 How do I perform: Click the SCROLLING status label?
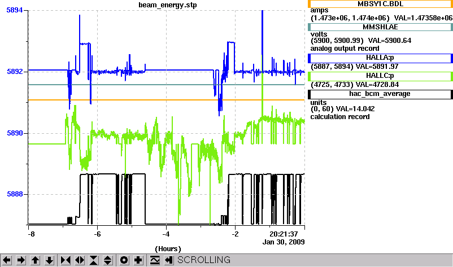(204, 260)
